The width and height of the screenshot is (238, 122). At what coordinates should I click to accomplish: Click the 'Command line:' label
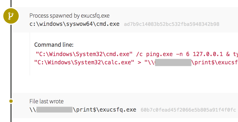tap(54, 45)
